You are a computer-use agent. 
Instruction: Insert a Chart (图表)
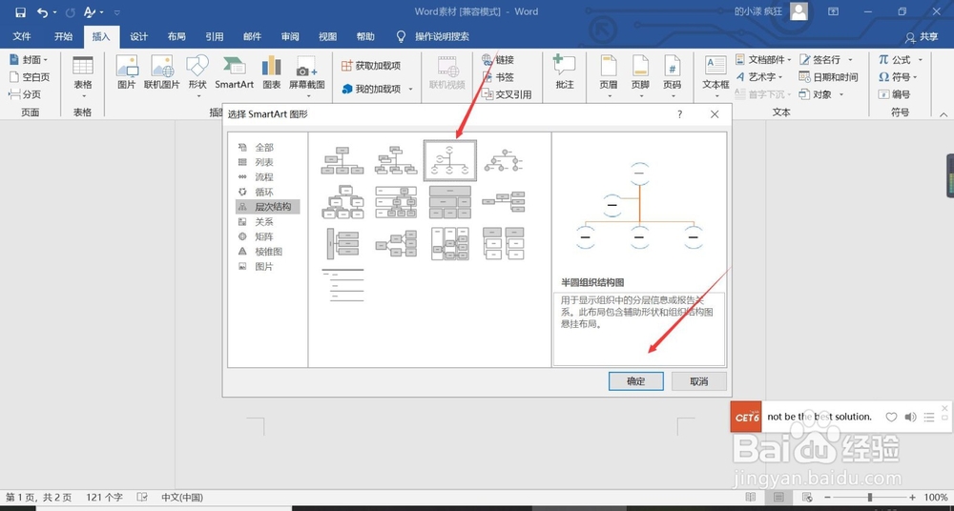[271, 72]
